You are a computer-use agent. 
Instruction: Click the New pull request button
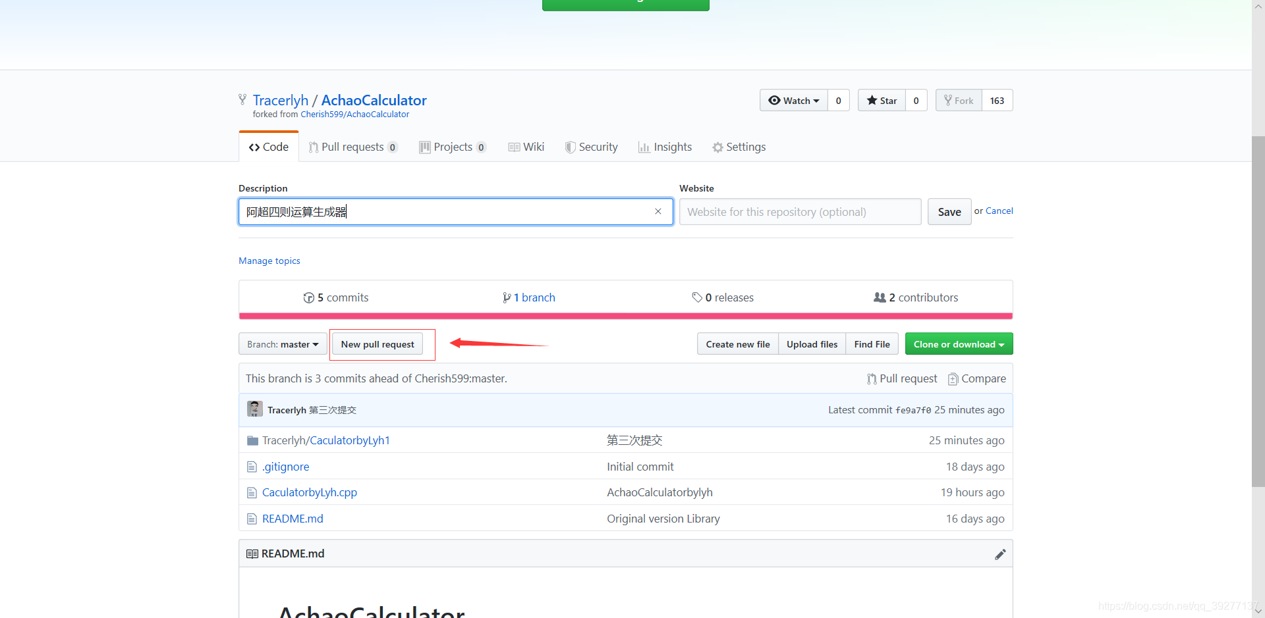pyautogui.click(x=378, y=344)
